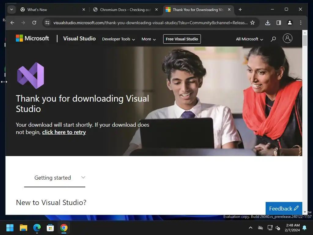The image size is (313, 235).
Task: Click the address bar URL
Action: (x=150, y=23)
